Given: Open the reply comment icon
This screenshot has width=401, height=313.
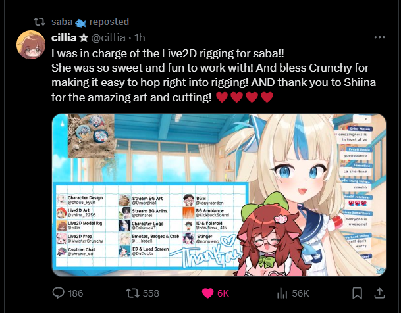Looking at the screenshot, I should pyautogui.click(x=59, y=293).
